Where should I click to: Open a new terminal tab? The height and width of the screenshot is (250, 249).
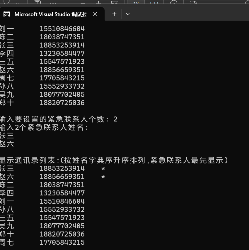tap(114, 14)
